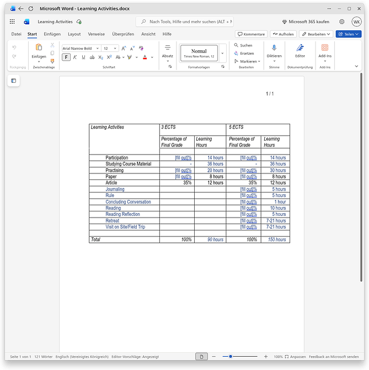This screenshot has height=370, width=369.
Task: Click the zoom slider handle
Action: tap(231, 356)
